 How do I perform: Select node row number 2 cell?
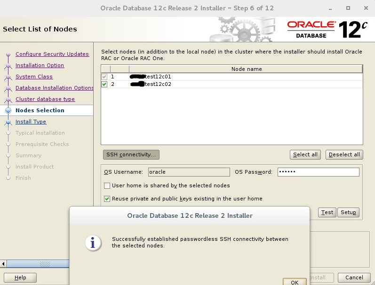click(x=120, y=84)
